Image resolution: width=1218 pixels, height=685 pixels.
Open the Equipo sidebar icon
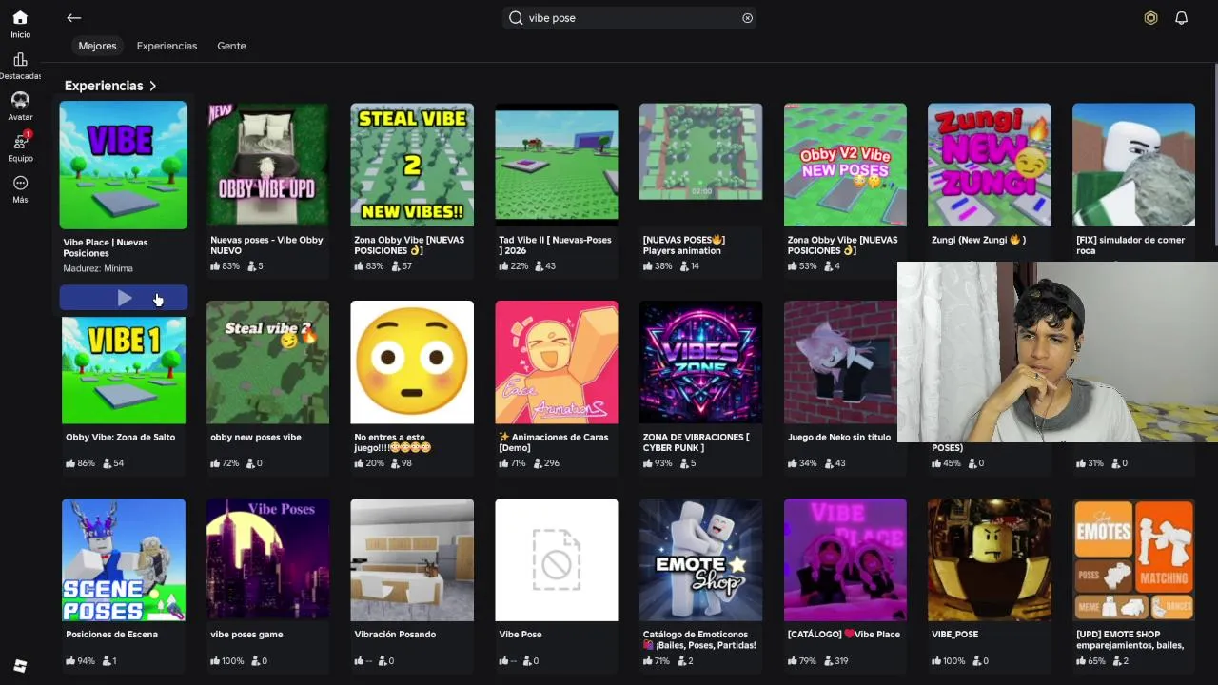pos(20,141)
